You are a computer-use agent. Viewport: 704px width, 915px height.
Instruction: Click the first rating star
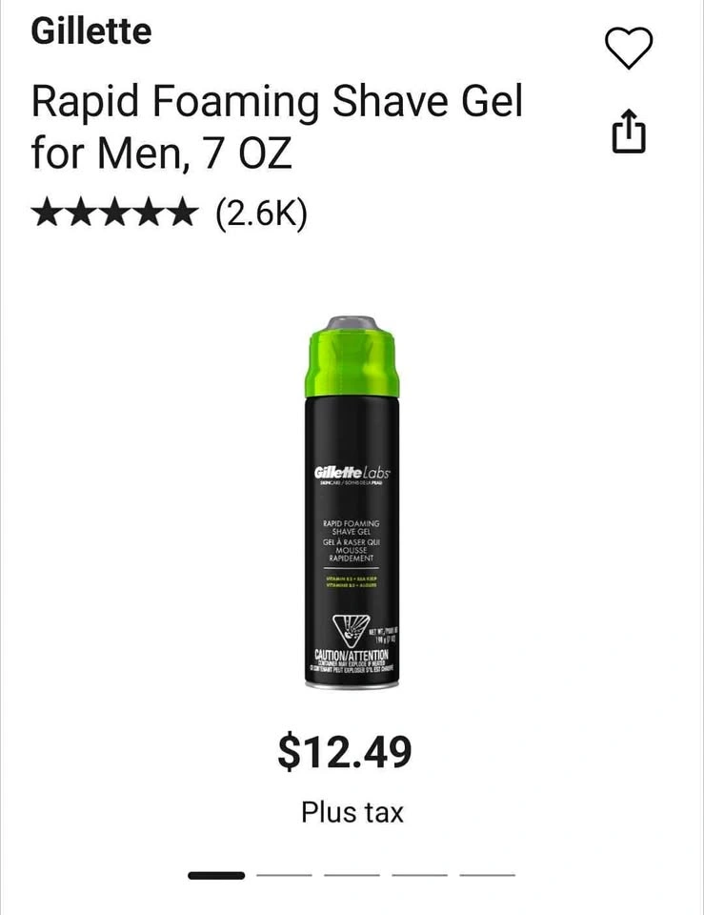tap(48, 212)
